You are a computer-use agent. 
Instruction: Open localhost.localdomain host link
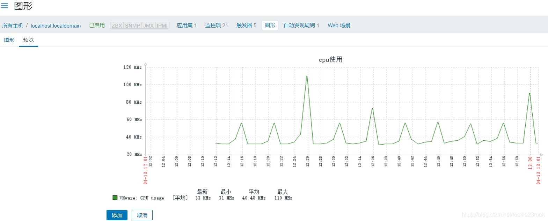[x=56, y=25]
